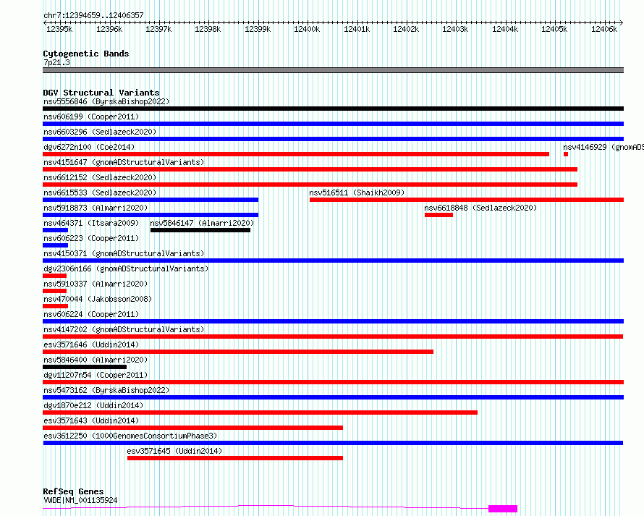Select the nsv6618848 (Sedlazeck2020) short red bar

point(438,215)
